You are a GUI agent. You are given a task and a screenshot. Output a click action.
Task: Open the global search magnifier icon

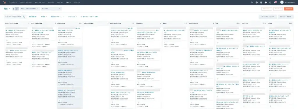point(252,2)
